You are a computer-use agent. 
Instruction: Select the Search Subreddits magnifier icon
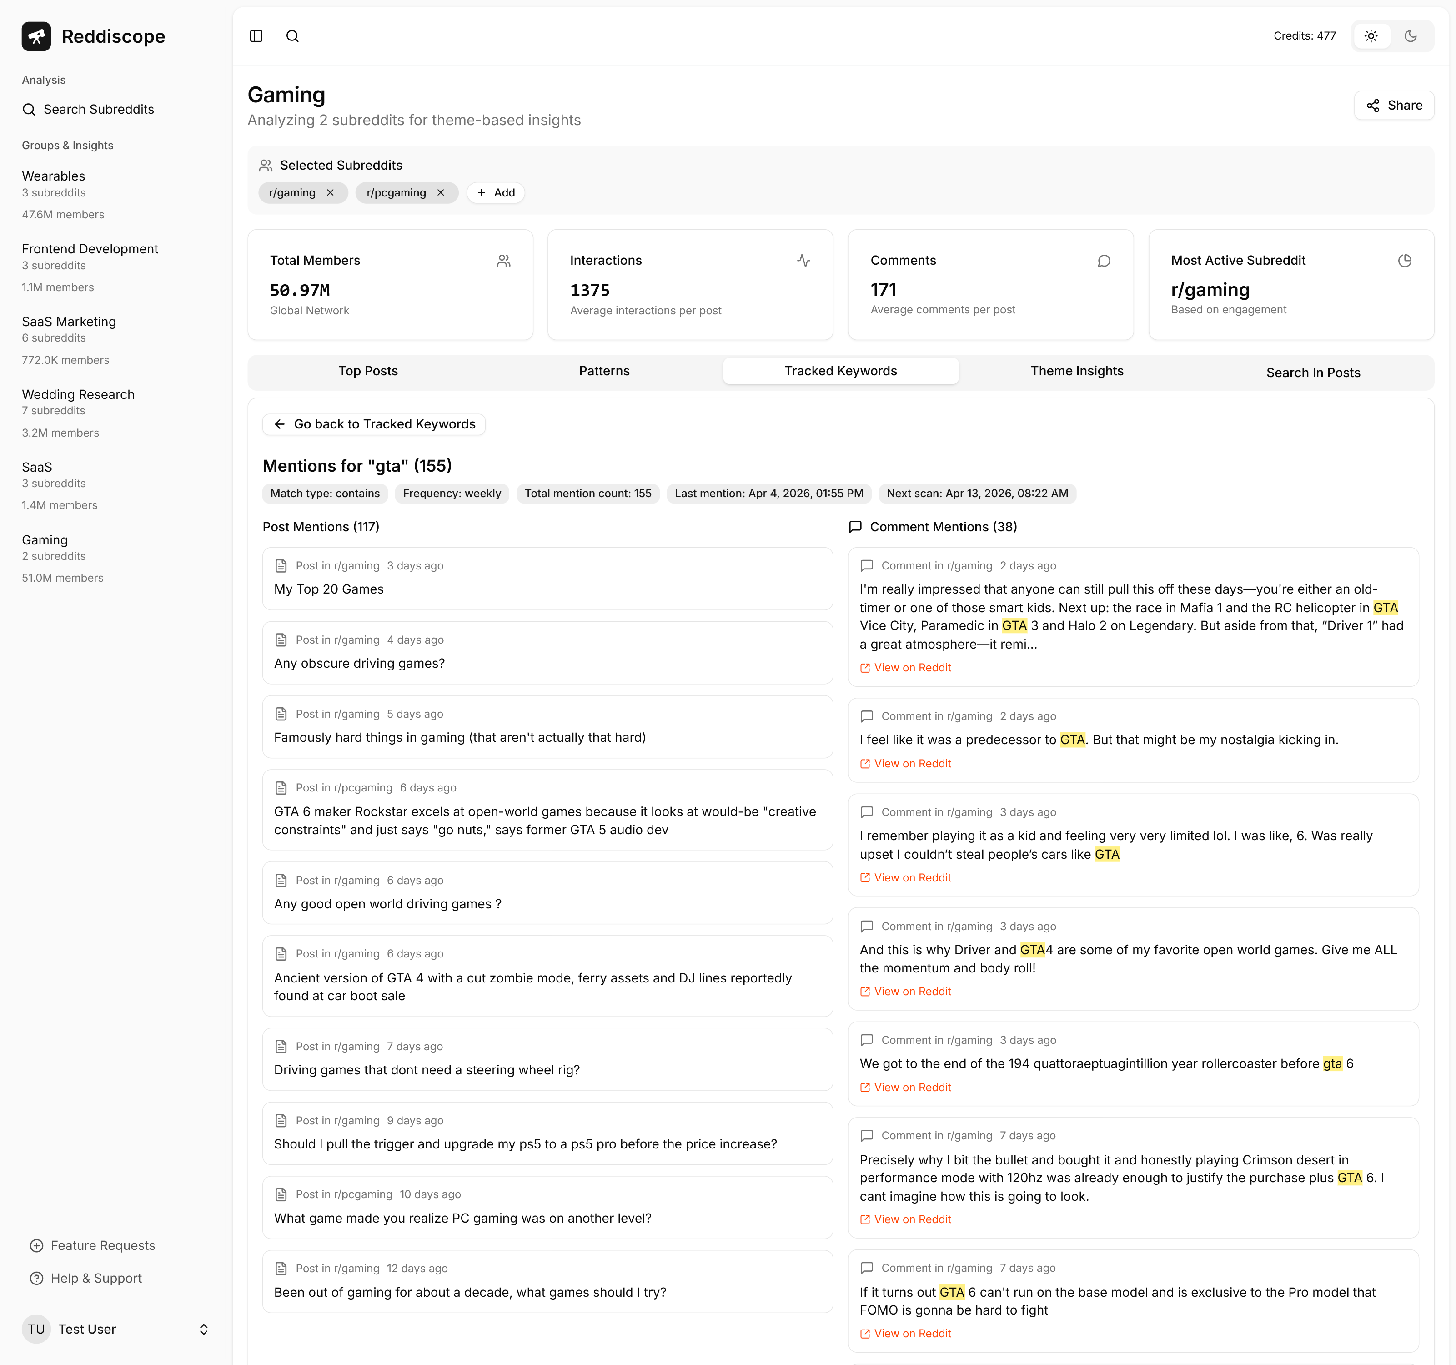click(29, 109)
